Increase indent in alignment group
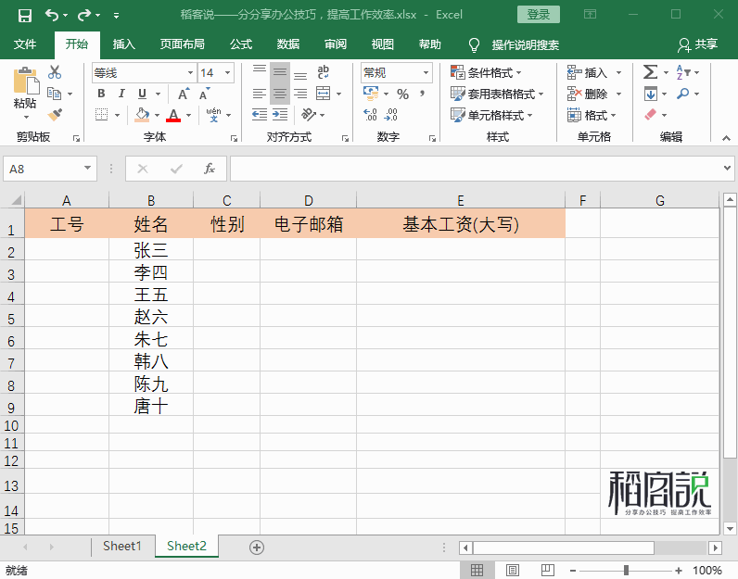Viewport: 738px width, 579px height. [280, 114]
